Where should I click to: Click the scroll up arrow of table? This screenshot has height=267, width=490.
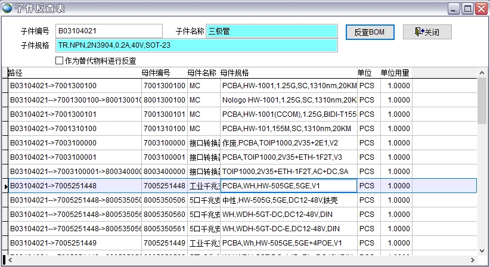click(x=482, y=73)
